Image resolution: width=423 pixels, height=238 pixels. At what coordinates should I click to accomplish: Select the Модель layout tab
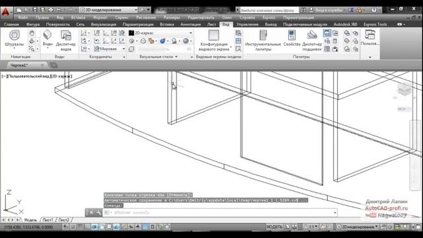pyautogui.click(x=30, y=220)
